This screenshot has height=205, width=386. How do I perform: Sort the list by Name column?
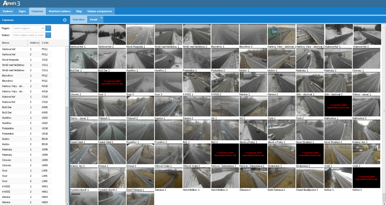pyautogui.click(x=14, y=43)
